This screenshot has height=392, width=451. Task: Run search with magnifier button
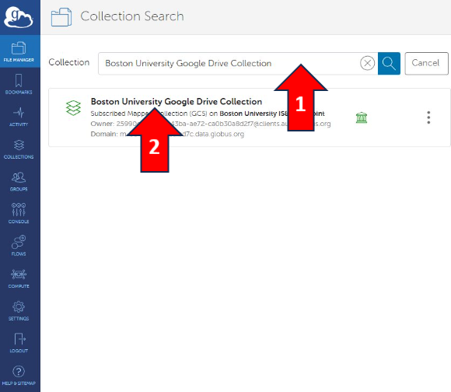pos(389,63)
